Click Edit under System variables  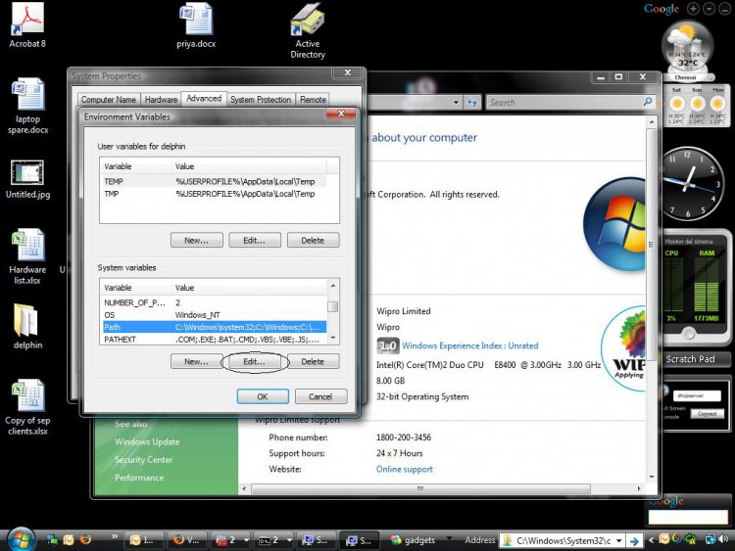point(254,361)
